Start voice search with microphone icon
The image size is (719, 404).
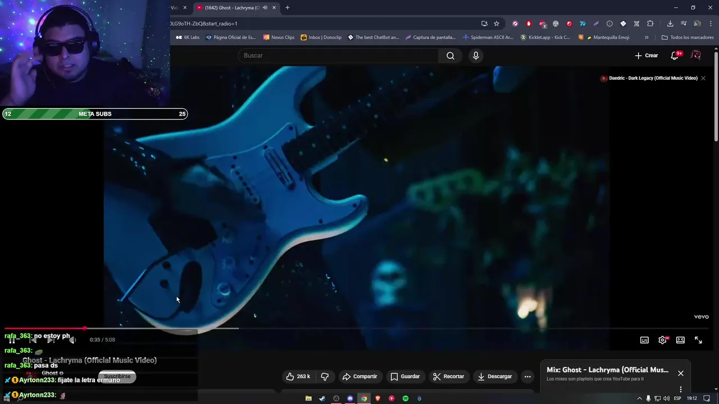click(x=476, y=56)
